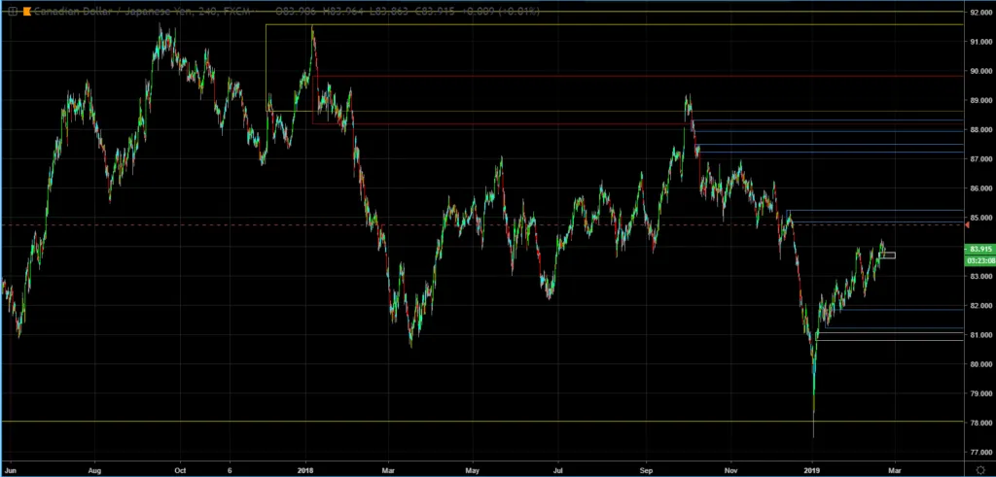Click the Oct time axis label
Image resolution: width=996 pixels, height=477 pixels.
click(x=180, y=471)
